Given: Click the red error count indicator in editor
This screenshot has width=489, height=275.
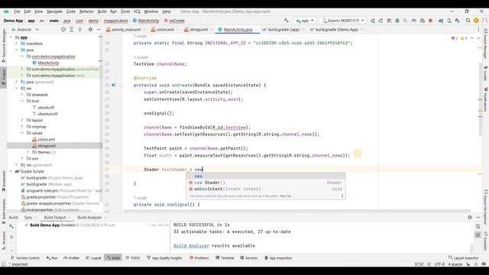Looking at the screenshot, I should [455, 38].
